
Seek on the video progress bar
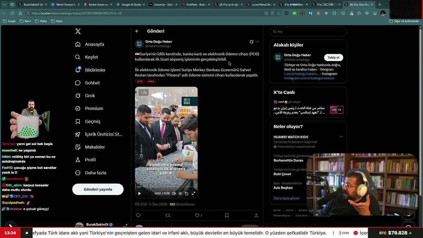tap(166, 187)
